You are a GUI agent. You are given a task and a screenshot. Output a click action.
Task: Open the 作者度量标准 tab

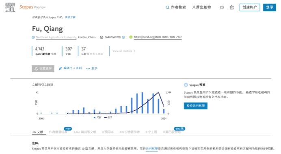click(x=58, y=132)
